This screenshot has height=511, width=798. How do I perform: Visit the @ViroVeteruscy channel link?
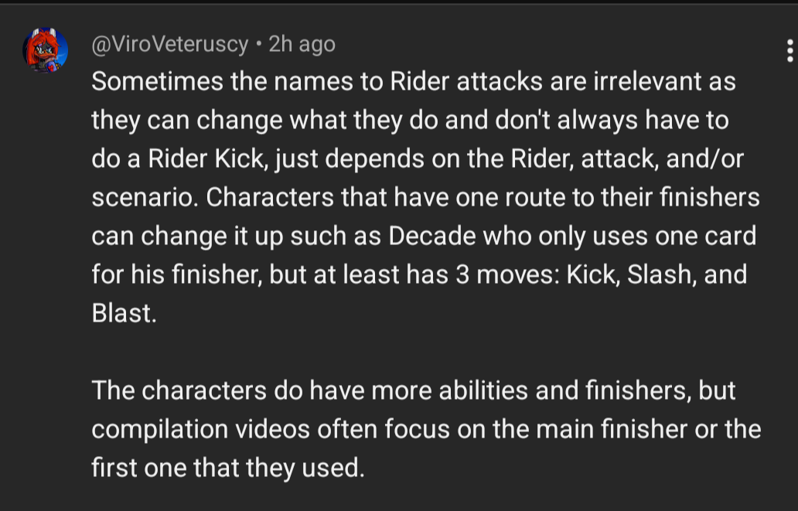pyautogui.click(x=170, y=44)
